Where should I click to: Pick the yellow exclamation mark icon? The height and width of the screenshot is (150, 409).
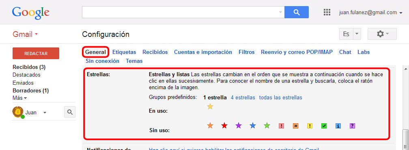[x=310, y=126]
